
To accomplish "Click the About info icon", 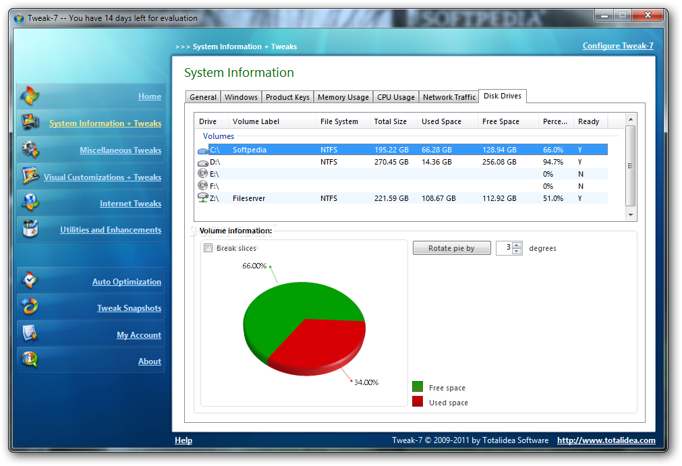I will pyautogui.click(x=30, y=360).
